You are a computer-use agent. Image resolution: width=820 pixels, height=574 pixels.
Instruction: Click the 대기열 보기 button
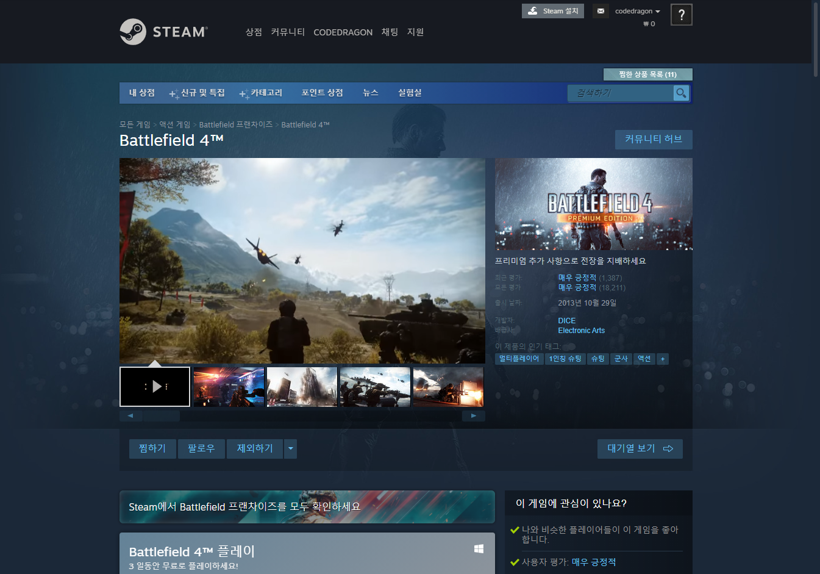click(x=640, y=449)
